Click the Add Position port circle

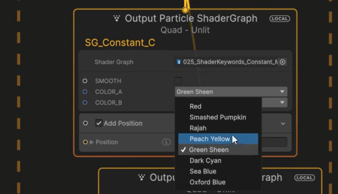pyautogui.click(x=85, y=123)
